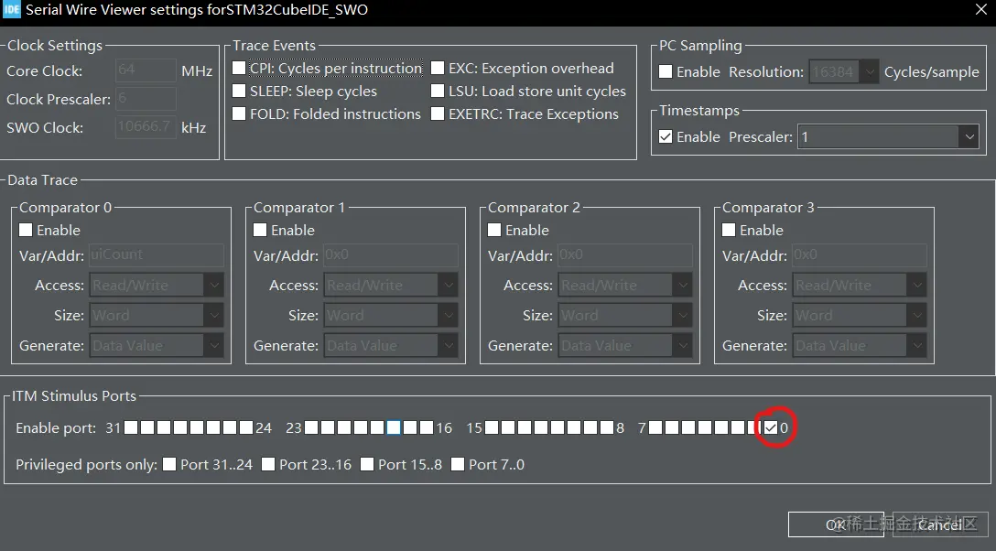Screen dimensions: 996x551
Task: Enable ITM stimulus port 23
Action: click(311, 427)
